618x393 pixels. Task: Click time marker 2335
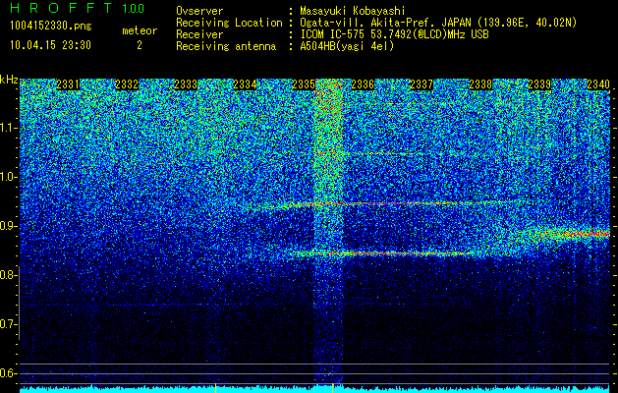[304, 84]
